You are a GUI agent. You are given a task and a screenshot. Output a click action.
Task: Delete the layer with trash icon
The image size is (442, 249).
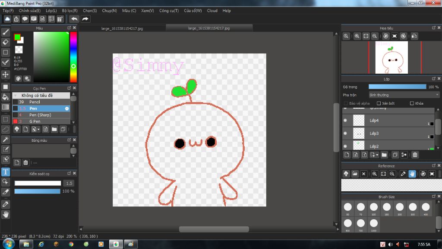[x=415, y=155]
